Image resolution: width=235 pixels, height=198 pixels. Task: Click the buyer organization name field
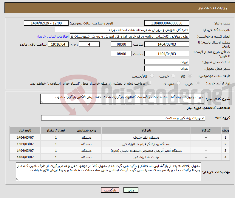pyautogui.click(x=122, y=30)
